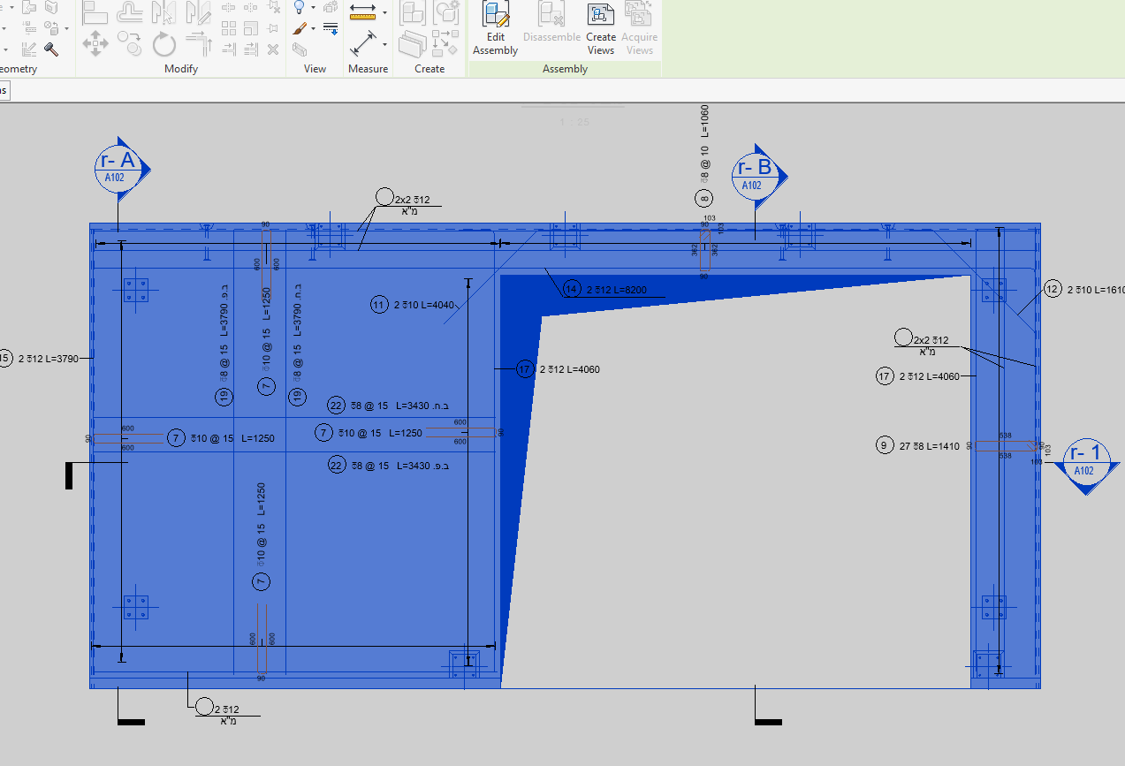Screen dimensions: 1125x766
Task: Toggle the temporary hide lightbulb icon
Action: coord(298,8)
